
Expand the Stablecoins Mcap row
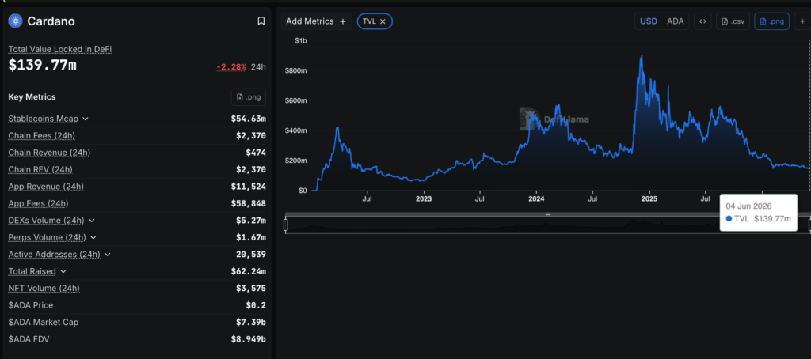click(x=86, y=119)
